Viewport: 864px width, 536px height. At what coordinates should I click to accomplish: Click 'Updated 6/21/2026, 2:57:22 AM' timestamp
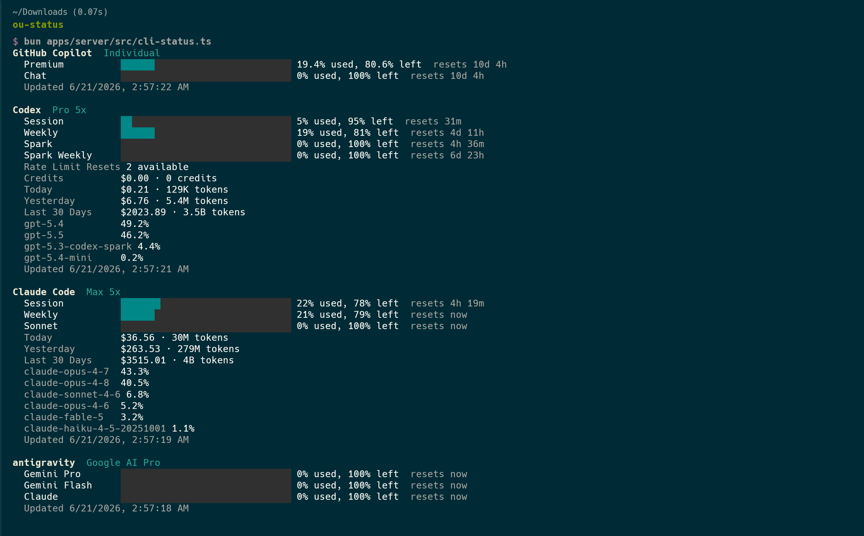tap(106, 87)
